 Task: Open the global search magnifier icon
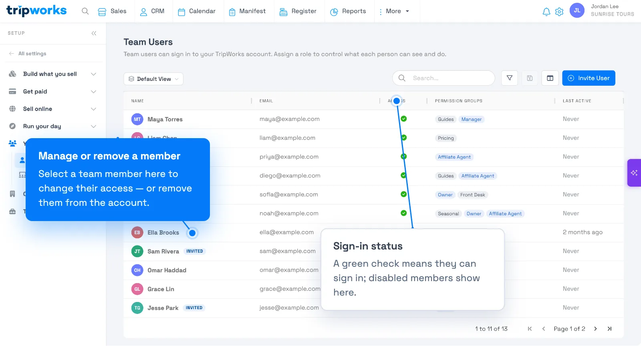click(85, 11)
